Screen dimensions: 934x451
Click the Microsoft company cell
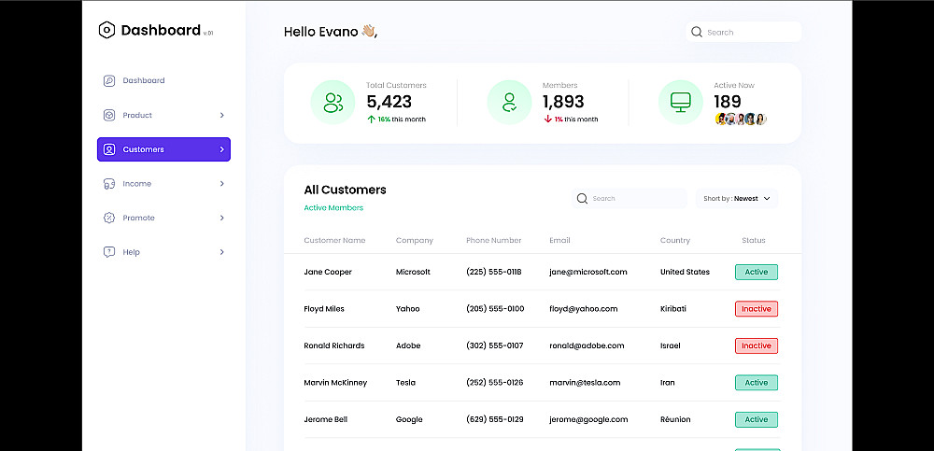point(414,272)
